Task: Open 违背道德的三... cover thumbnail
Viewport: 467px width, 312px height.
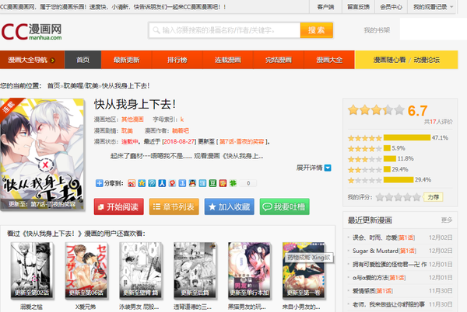Action: [x=195, y=270]
